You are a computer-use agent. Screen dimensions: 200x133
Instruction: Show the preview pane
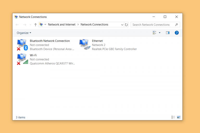168,33
